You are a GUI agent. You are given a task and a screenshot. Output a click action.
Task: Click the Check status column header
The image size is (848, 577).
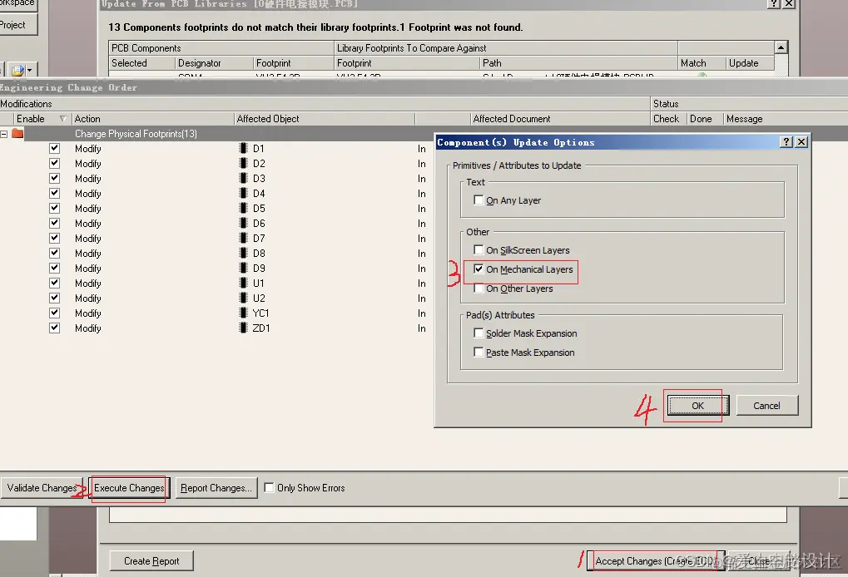click(x=668, y=119)
